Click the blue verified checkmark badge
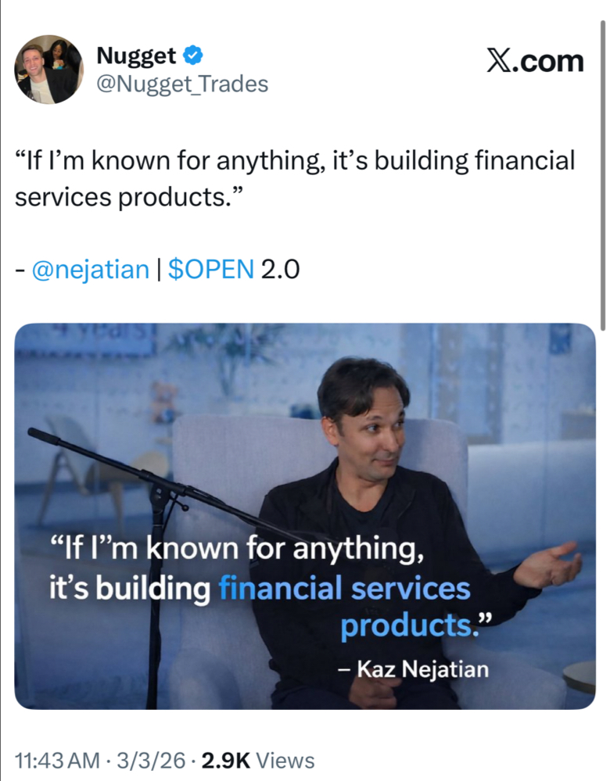The width and height of the screenshot is (610, 781). (193, 55)
